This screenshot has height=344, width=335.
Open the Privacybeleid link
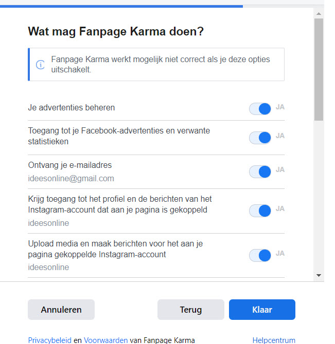click(49, 340)
